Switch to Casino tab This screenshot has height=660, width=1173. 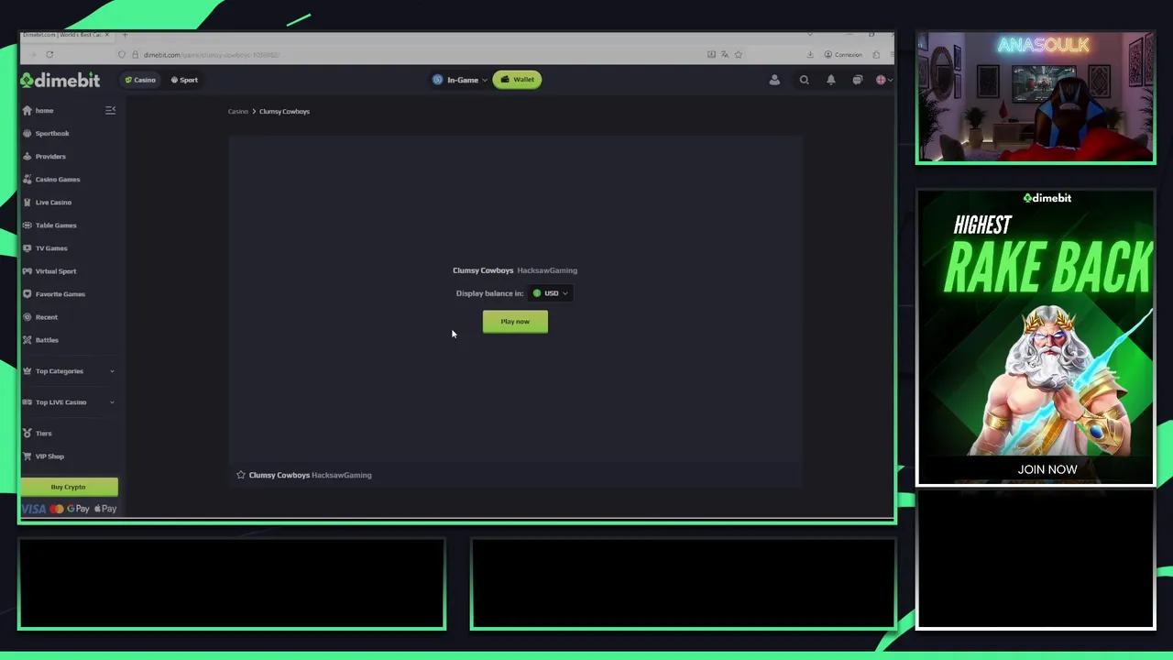140,80
